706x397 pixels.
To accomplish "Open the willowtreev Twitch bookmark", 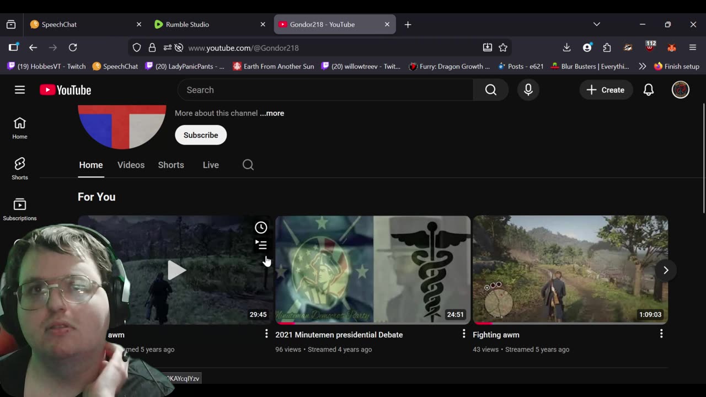I will pyautogui.click(x=361, y=66).
